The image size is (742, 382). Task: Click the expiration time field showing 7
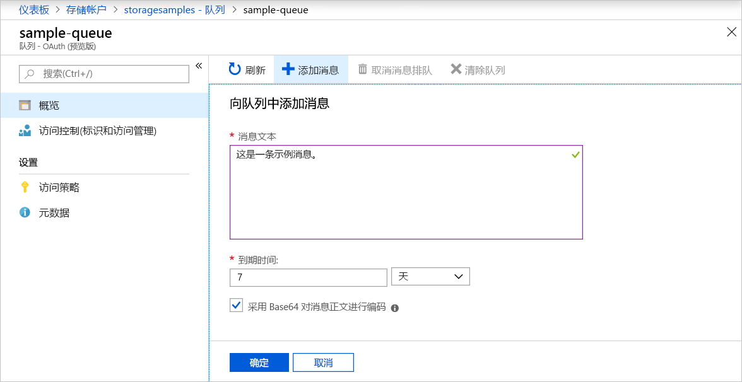click(x=308, y=277)
